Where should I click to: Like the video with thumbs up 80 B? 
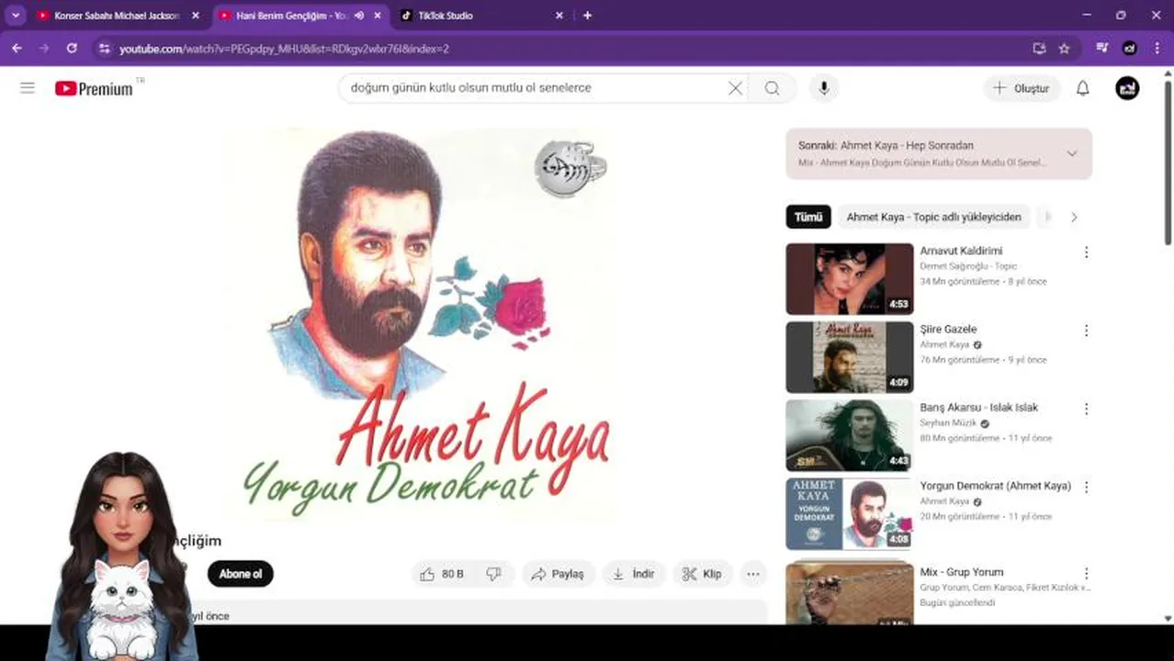pos(442,574)
